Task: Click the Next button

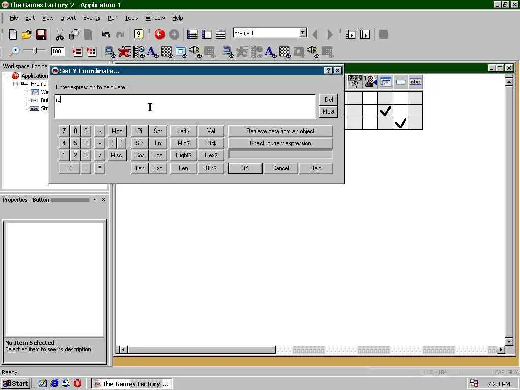Action: [329, 112]
